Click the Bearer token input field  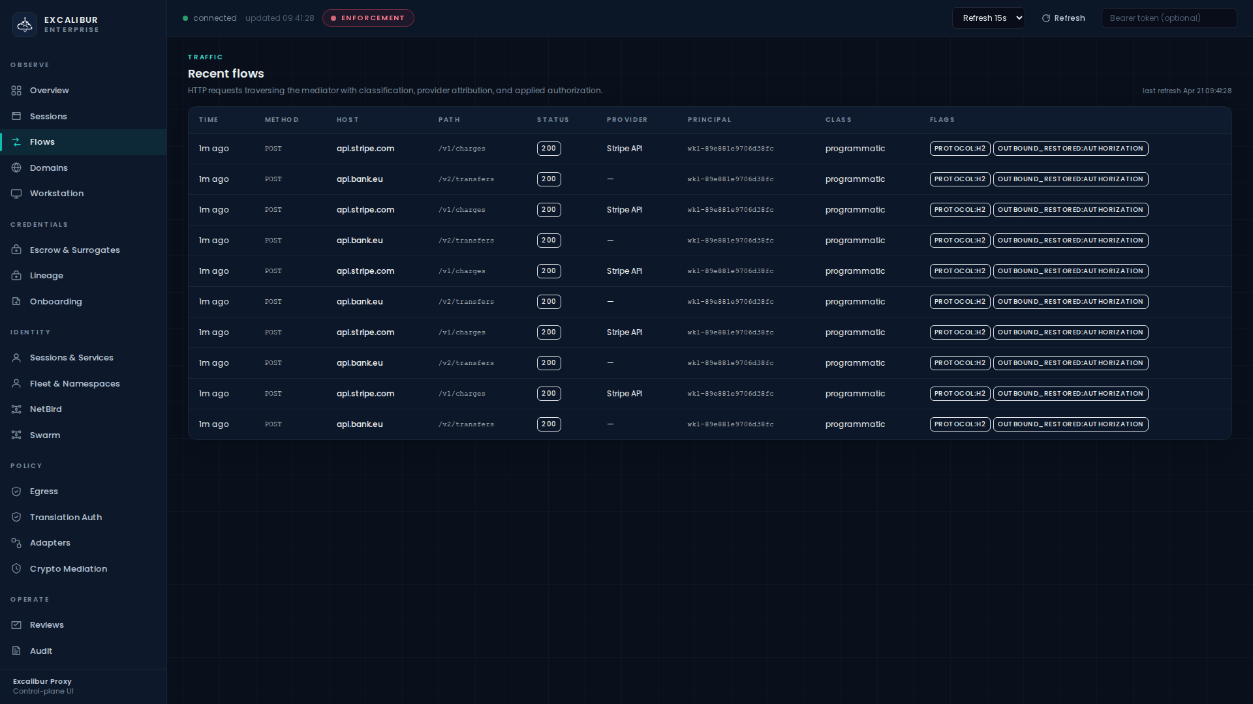(1169, 18)
